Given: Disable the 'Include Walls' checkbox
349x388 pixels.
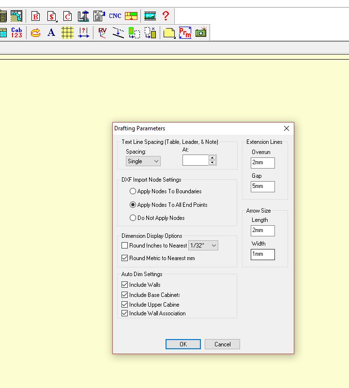Looking at the screenshot, I should pos(125,285).
